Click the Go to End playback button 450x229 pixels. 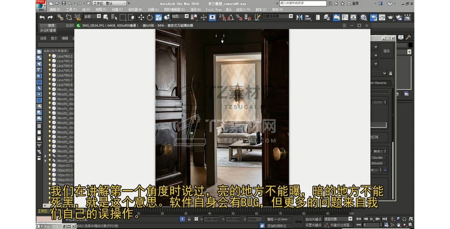pos(385,219)
